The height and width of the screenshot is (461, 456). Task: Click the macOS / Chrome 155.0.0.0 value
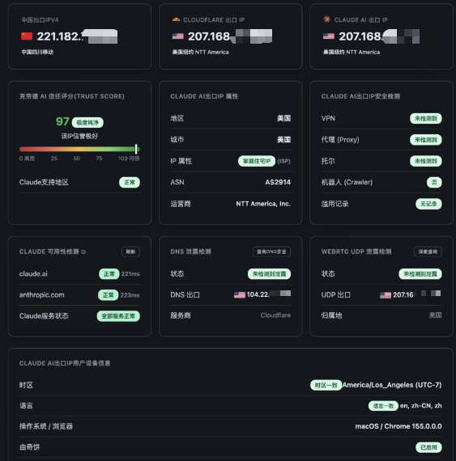398,426
